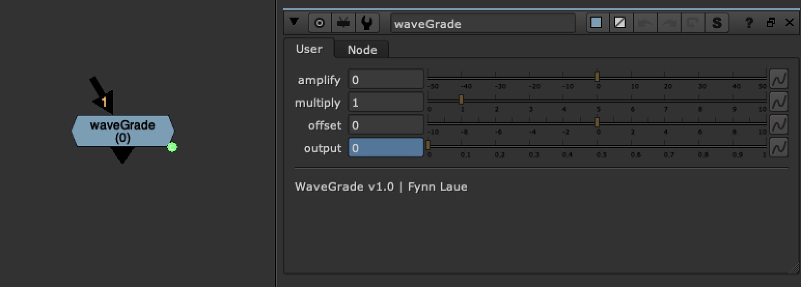Click the amplify label
Viewport: 801px width, 287px height.
tap(319, 80)
